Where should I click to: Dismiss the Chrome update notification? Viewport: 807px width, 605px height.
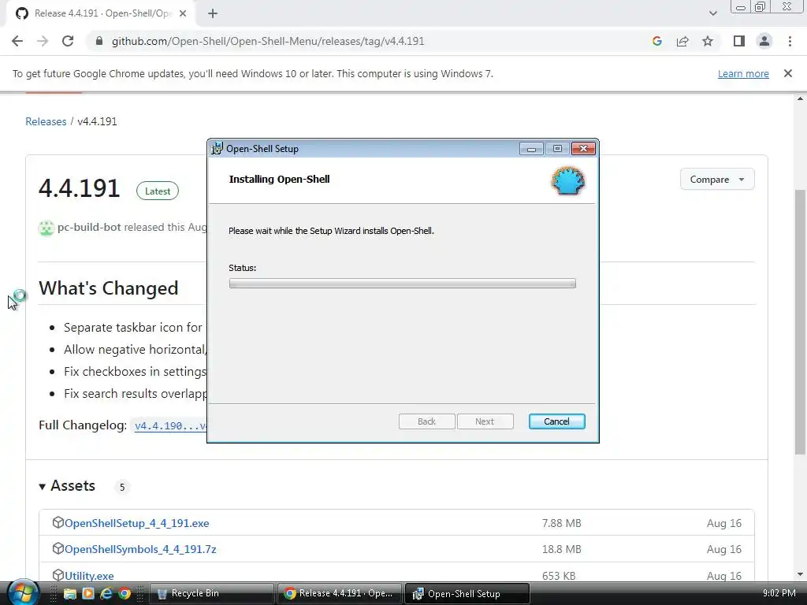coord(787,73)
